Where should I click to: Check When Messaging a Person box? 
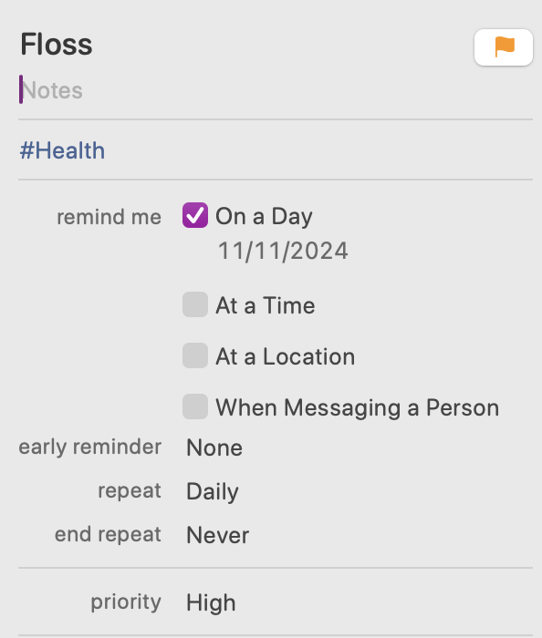195,406
